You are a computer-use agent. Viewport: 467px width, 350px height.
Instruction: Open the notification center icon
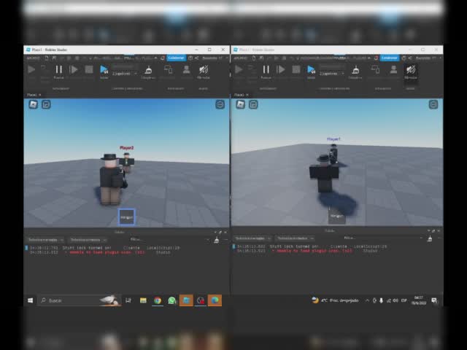(434, 300)
